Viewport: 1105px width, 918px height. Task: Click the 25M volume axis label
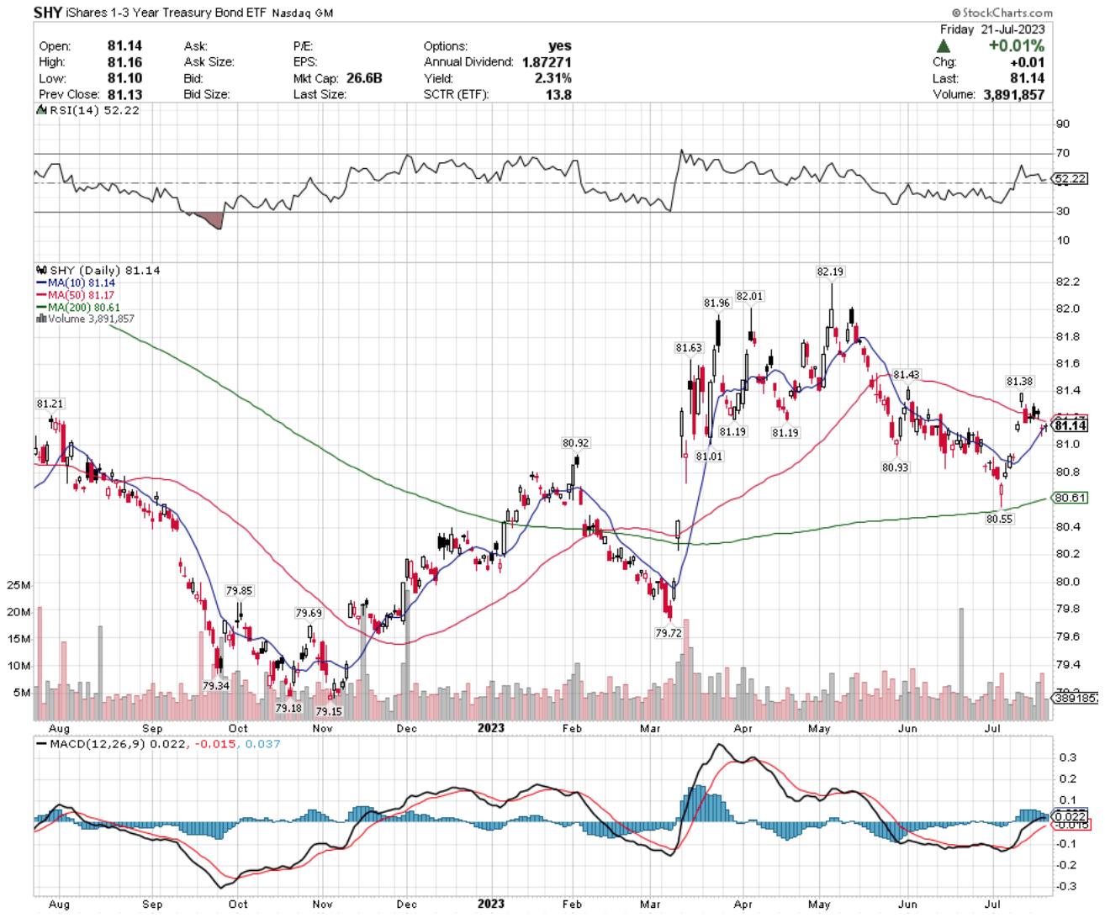[19, 585]
